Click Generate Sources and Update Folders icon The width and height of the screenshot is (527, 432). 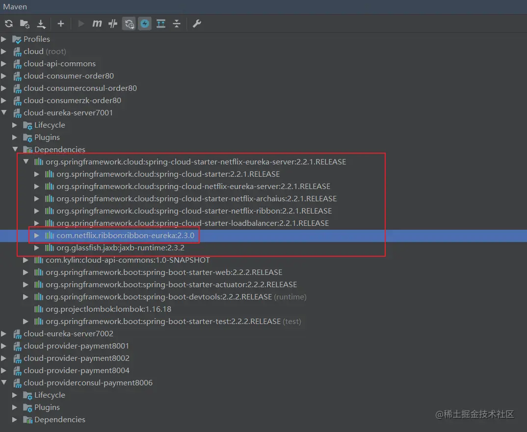[x=25, y=24]
